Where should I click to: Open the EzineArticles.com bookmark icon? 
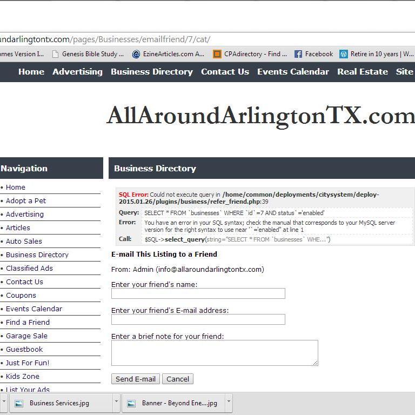136,54
